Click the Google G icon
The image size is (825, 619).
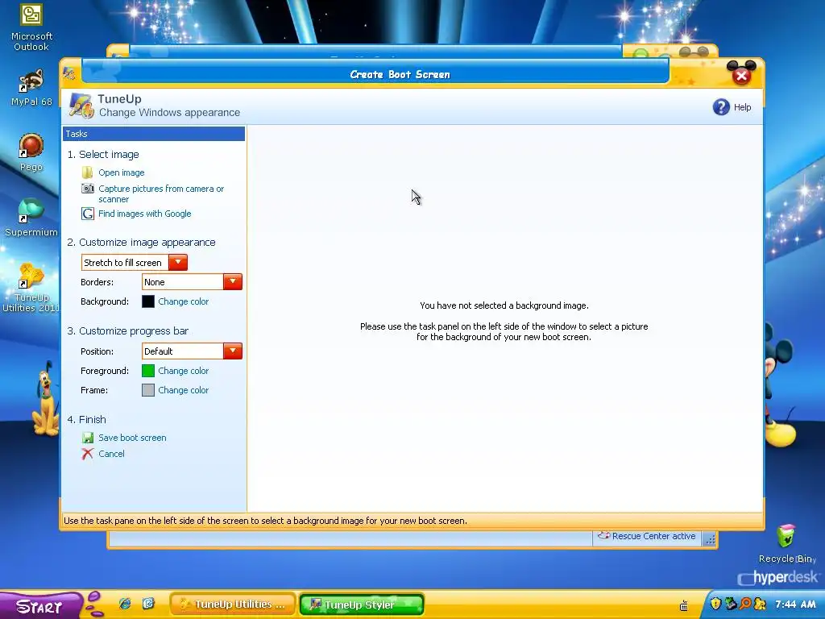pyautogui.click(x=87, y=214)
